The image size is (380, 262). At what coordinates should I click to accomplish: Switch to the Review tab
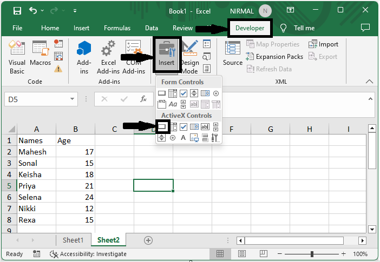pyautogui.click(x=182, y=28)
